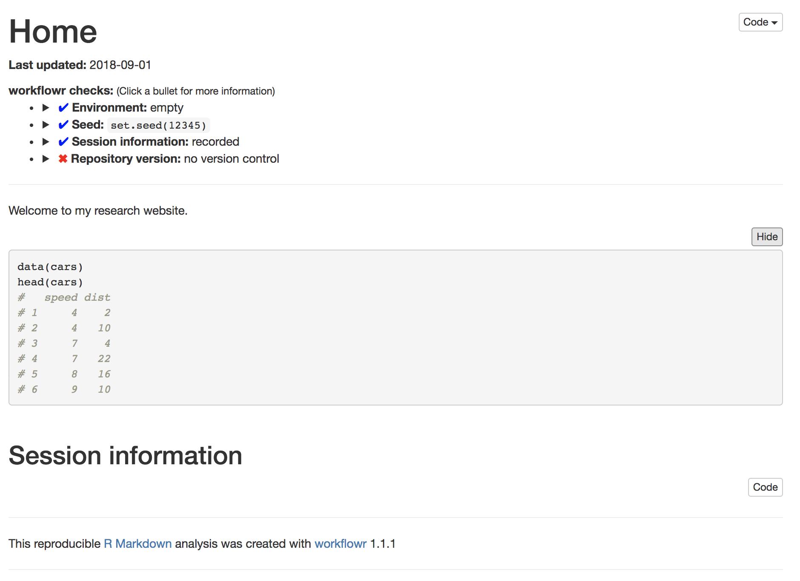This screenshot has width=800, height=581.
Task: Click the Session information heading
Action: pyautogui.click(x=126, y=455)
